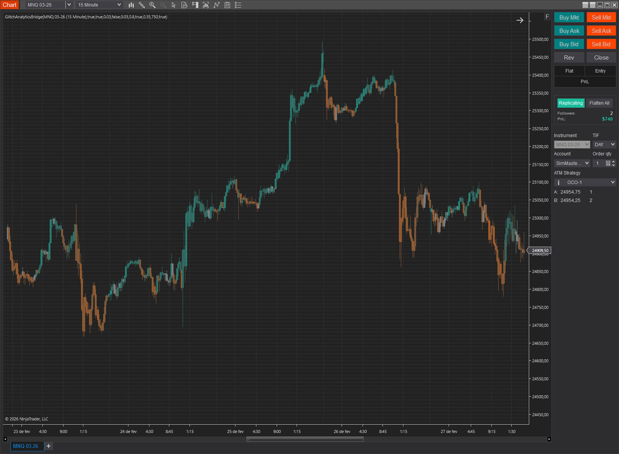Screen dimensions: 619x454
Task: Click the calculator icon beside order qty
Action: coord(608,163)
